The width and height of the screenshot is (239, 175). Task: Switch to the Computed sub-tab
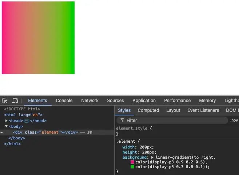point(148,110)
